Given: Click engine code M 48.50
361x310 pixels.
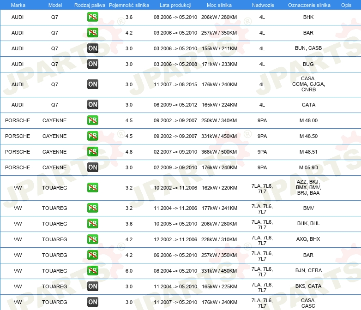Looking at the screenshot, I should 308,136.
